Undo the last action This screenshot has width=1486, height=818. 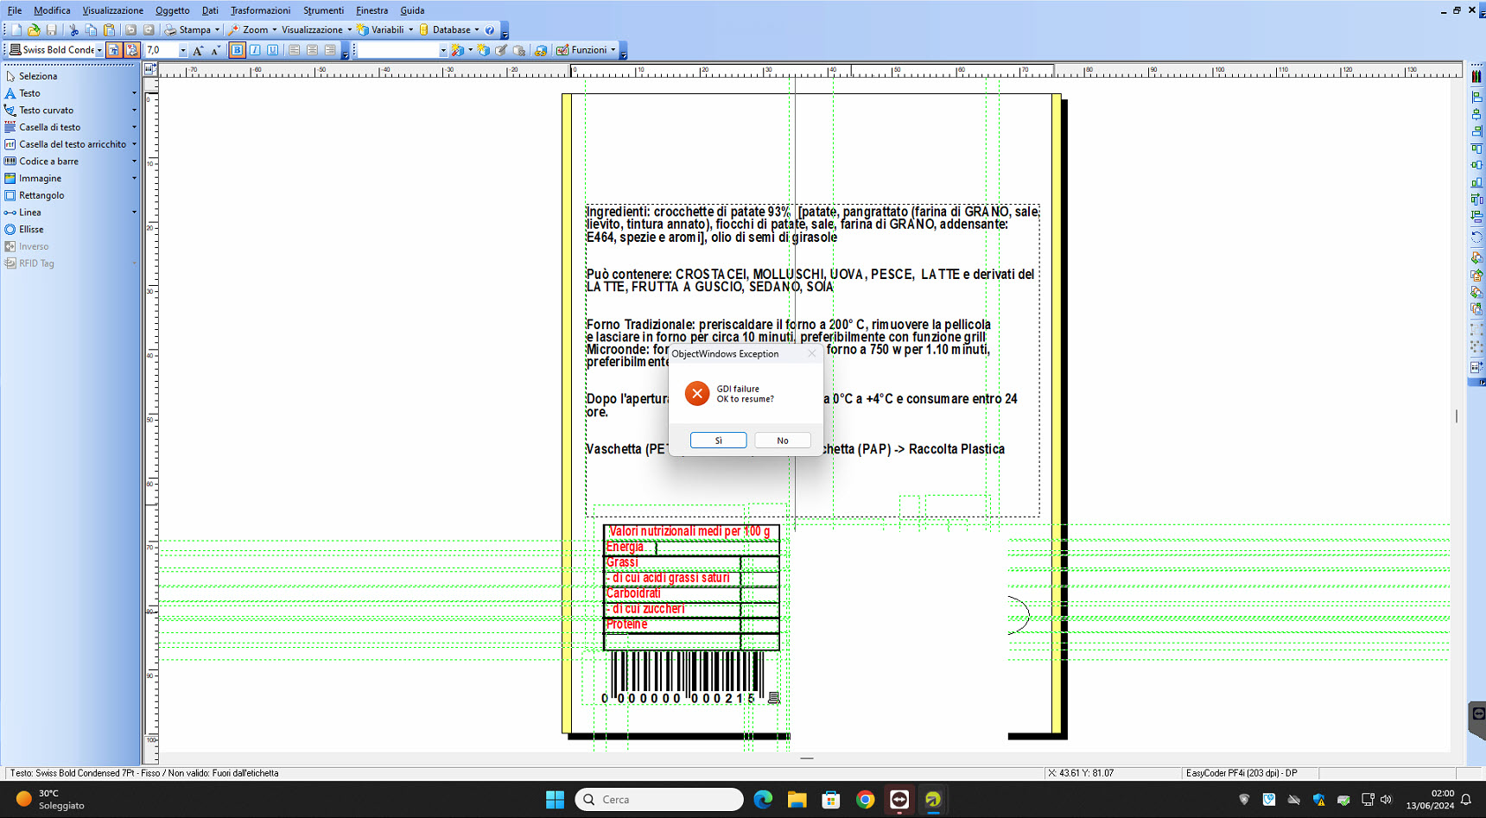point(130,29)
